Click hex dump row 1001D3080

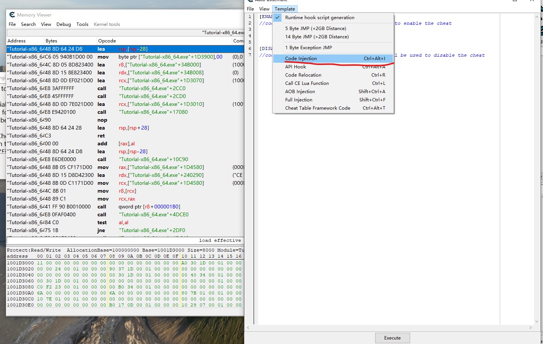point(125,287)
